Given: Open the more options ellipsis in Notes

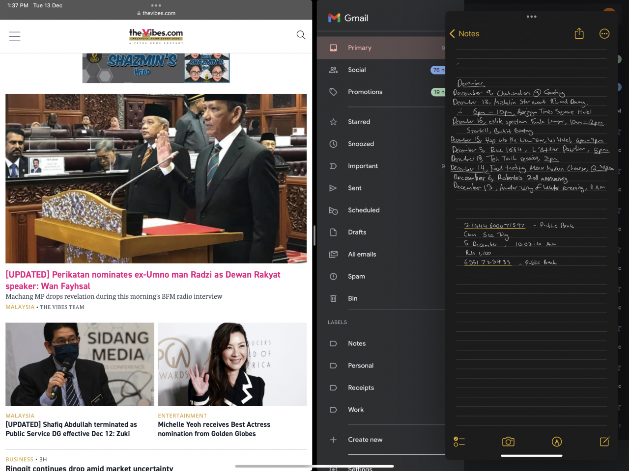Looking at the screenshot, I should click(x=604, y=33).
